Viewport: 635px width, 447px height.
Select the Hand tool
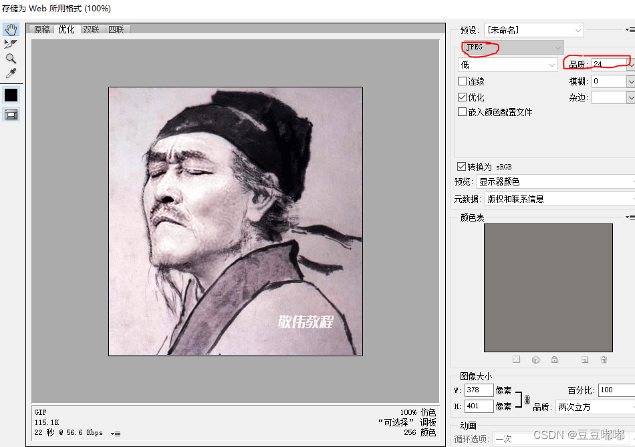click(11, 29)
